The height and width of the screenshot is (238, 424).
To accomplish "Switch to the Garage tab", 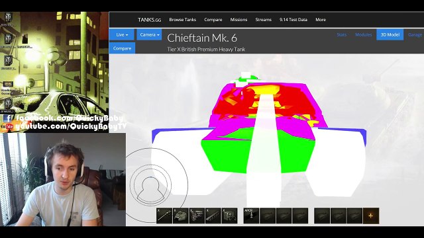I will click(415, 34).
